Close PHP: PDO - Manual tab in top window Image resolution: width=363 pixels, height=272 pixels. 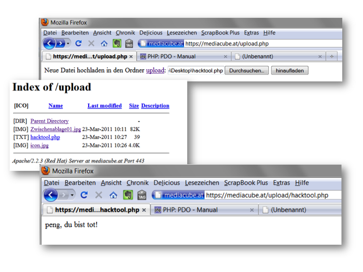click(x=225, y=56)
